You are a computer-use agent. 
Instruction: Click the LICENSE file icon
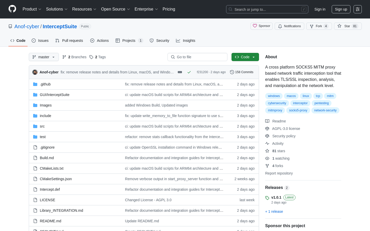tap(35, 200)
